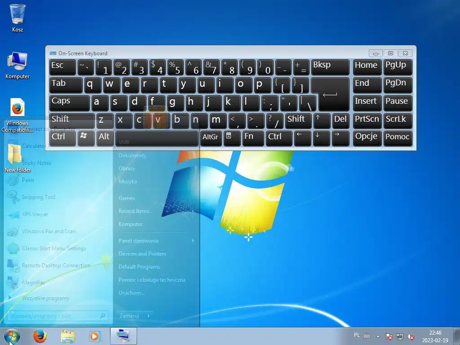Toggle the AltGr key
The height and width of the screenshot is (345, 460).
pos(211,138)
